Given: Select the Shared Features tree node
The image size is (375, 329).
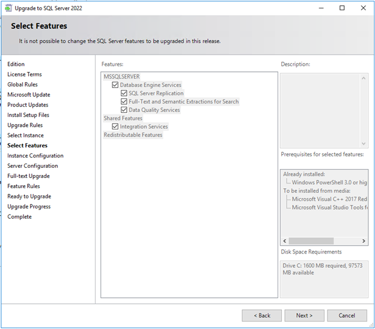Looking at the screenshot, I should coord(123,118).
